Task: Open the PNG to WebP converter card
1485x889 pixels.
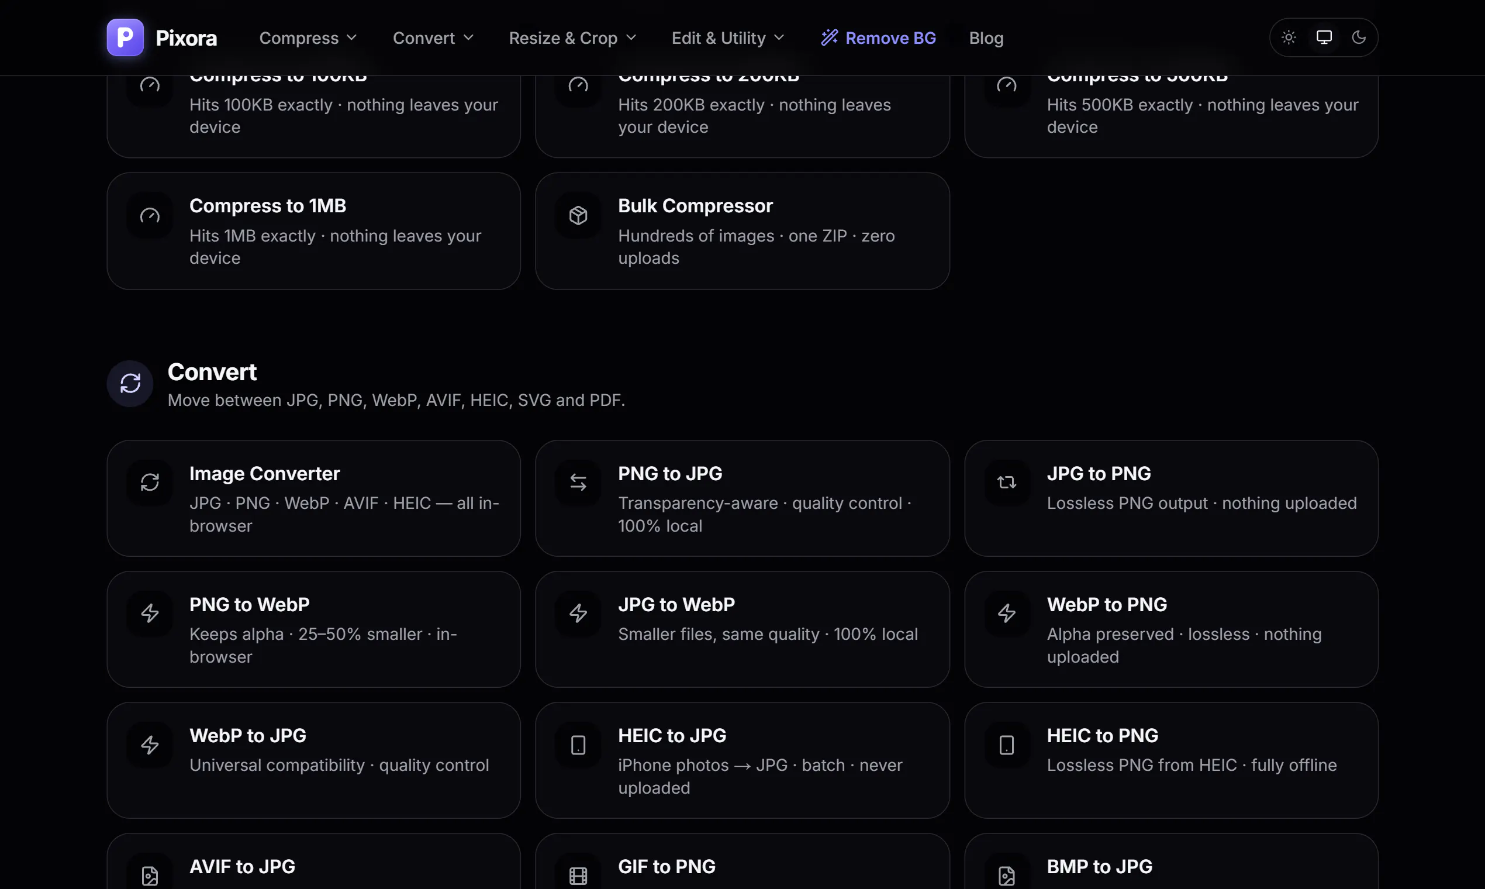Action: coord(314,629)
